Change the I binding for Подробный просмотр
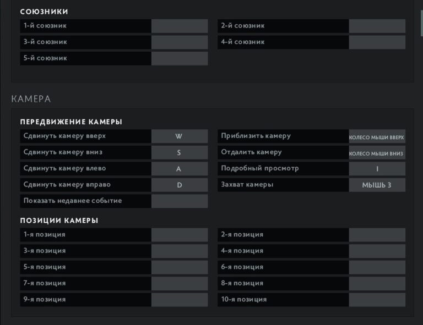423x325 pixels. coord(377,169)
